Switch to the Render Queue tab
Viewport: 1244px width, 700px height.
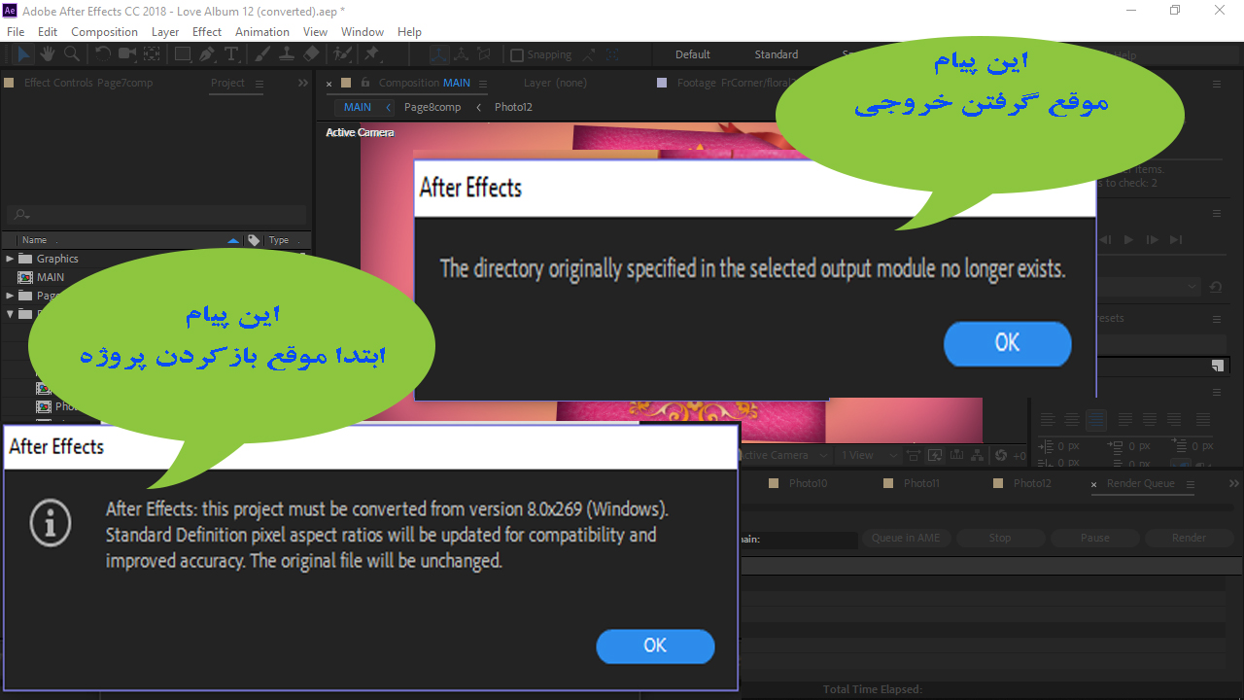click(x=1140, y=483)
